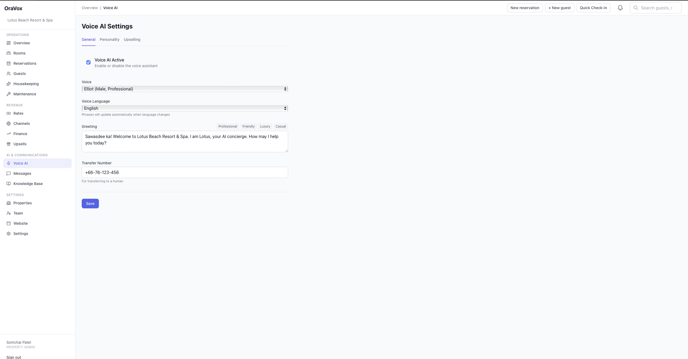Switch to the Upselling tab
Screen dimensions: 688x359
132,39
